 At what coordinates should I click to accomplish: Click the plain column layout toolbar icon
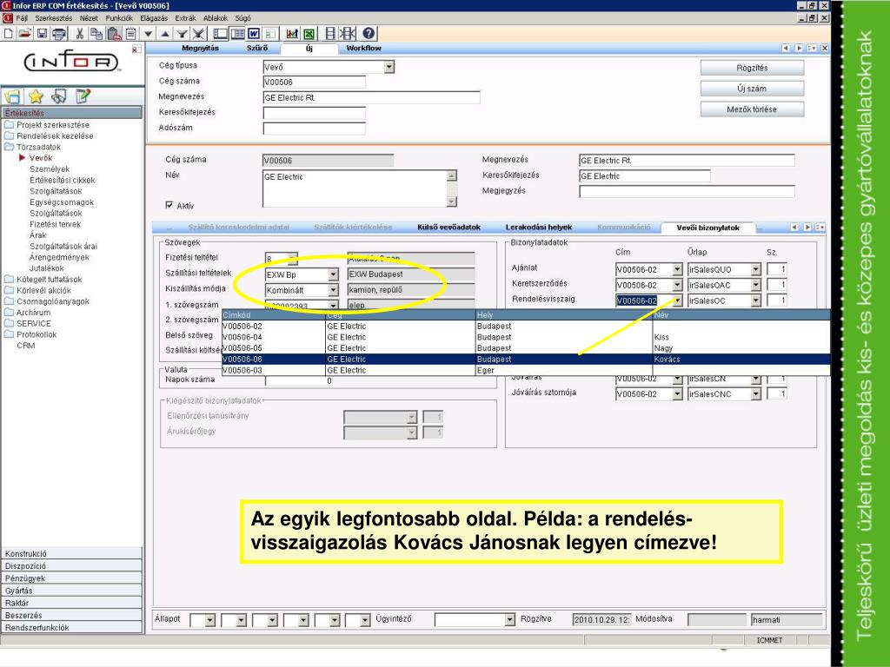coord(330,34)
